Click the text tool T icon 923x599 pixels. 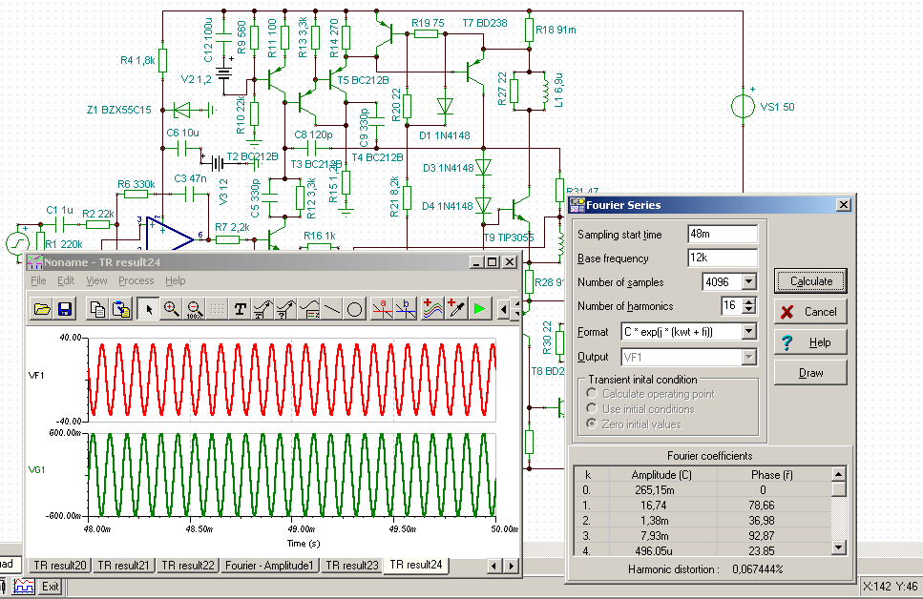pyautogui.click(x=241, y=309)
